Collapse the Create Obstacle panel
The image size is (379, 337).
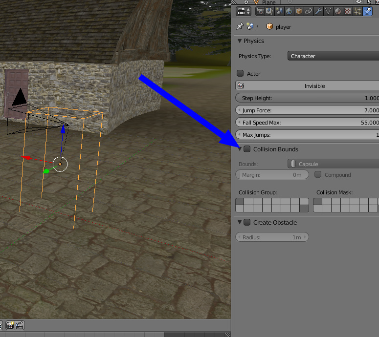240,222
